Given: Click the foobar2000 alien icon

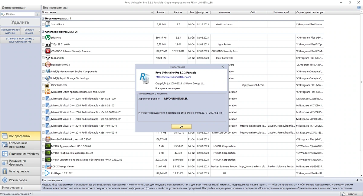Looking at the screenshot, I should pyautogui.click(x=47, y=58).
